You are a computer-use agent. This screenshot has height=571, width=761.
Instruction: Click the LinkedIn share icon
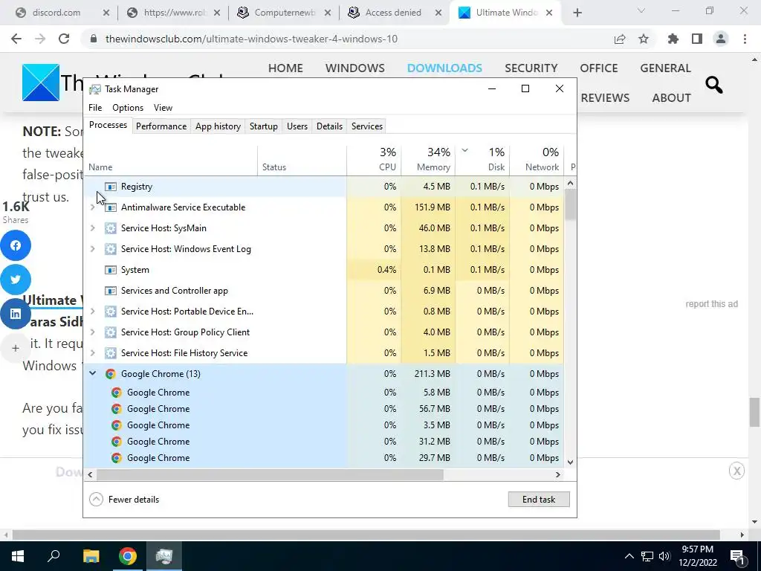pyautogui.click(x=16, y=314)
